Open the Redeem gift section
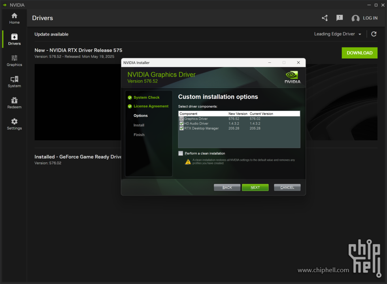This screenshot has width=387, height=284. [14, 103]
